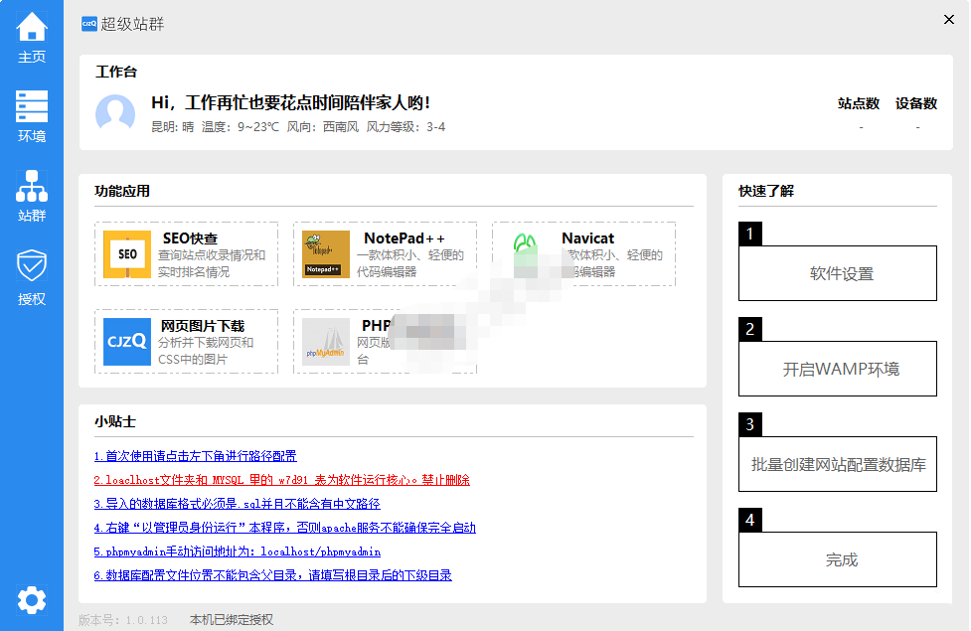Open the Navicat application icon
Screen dimensions: 971x631
point(525,255)
